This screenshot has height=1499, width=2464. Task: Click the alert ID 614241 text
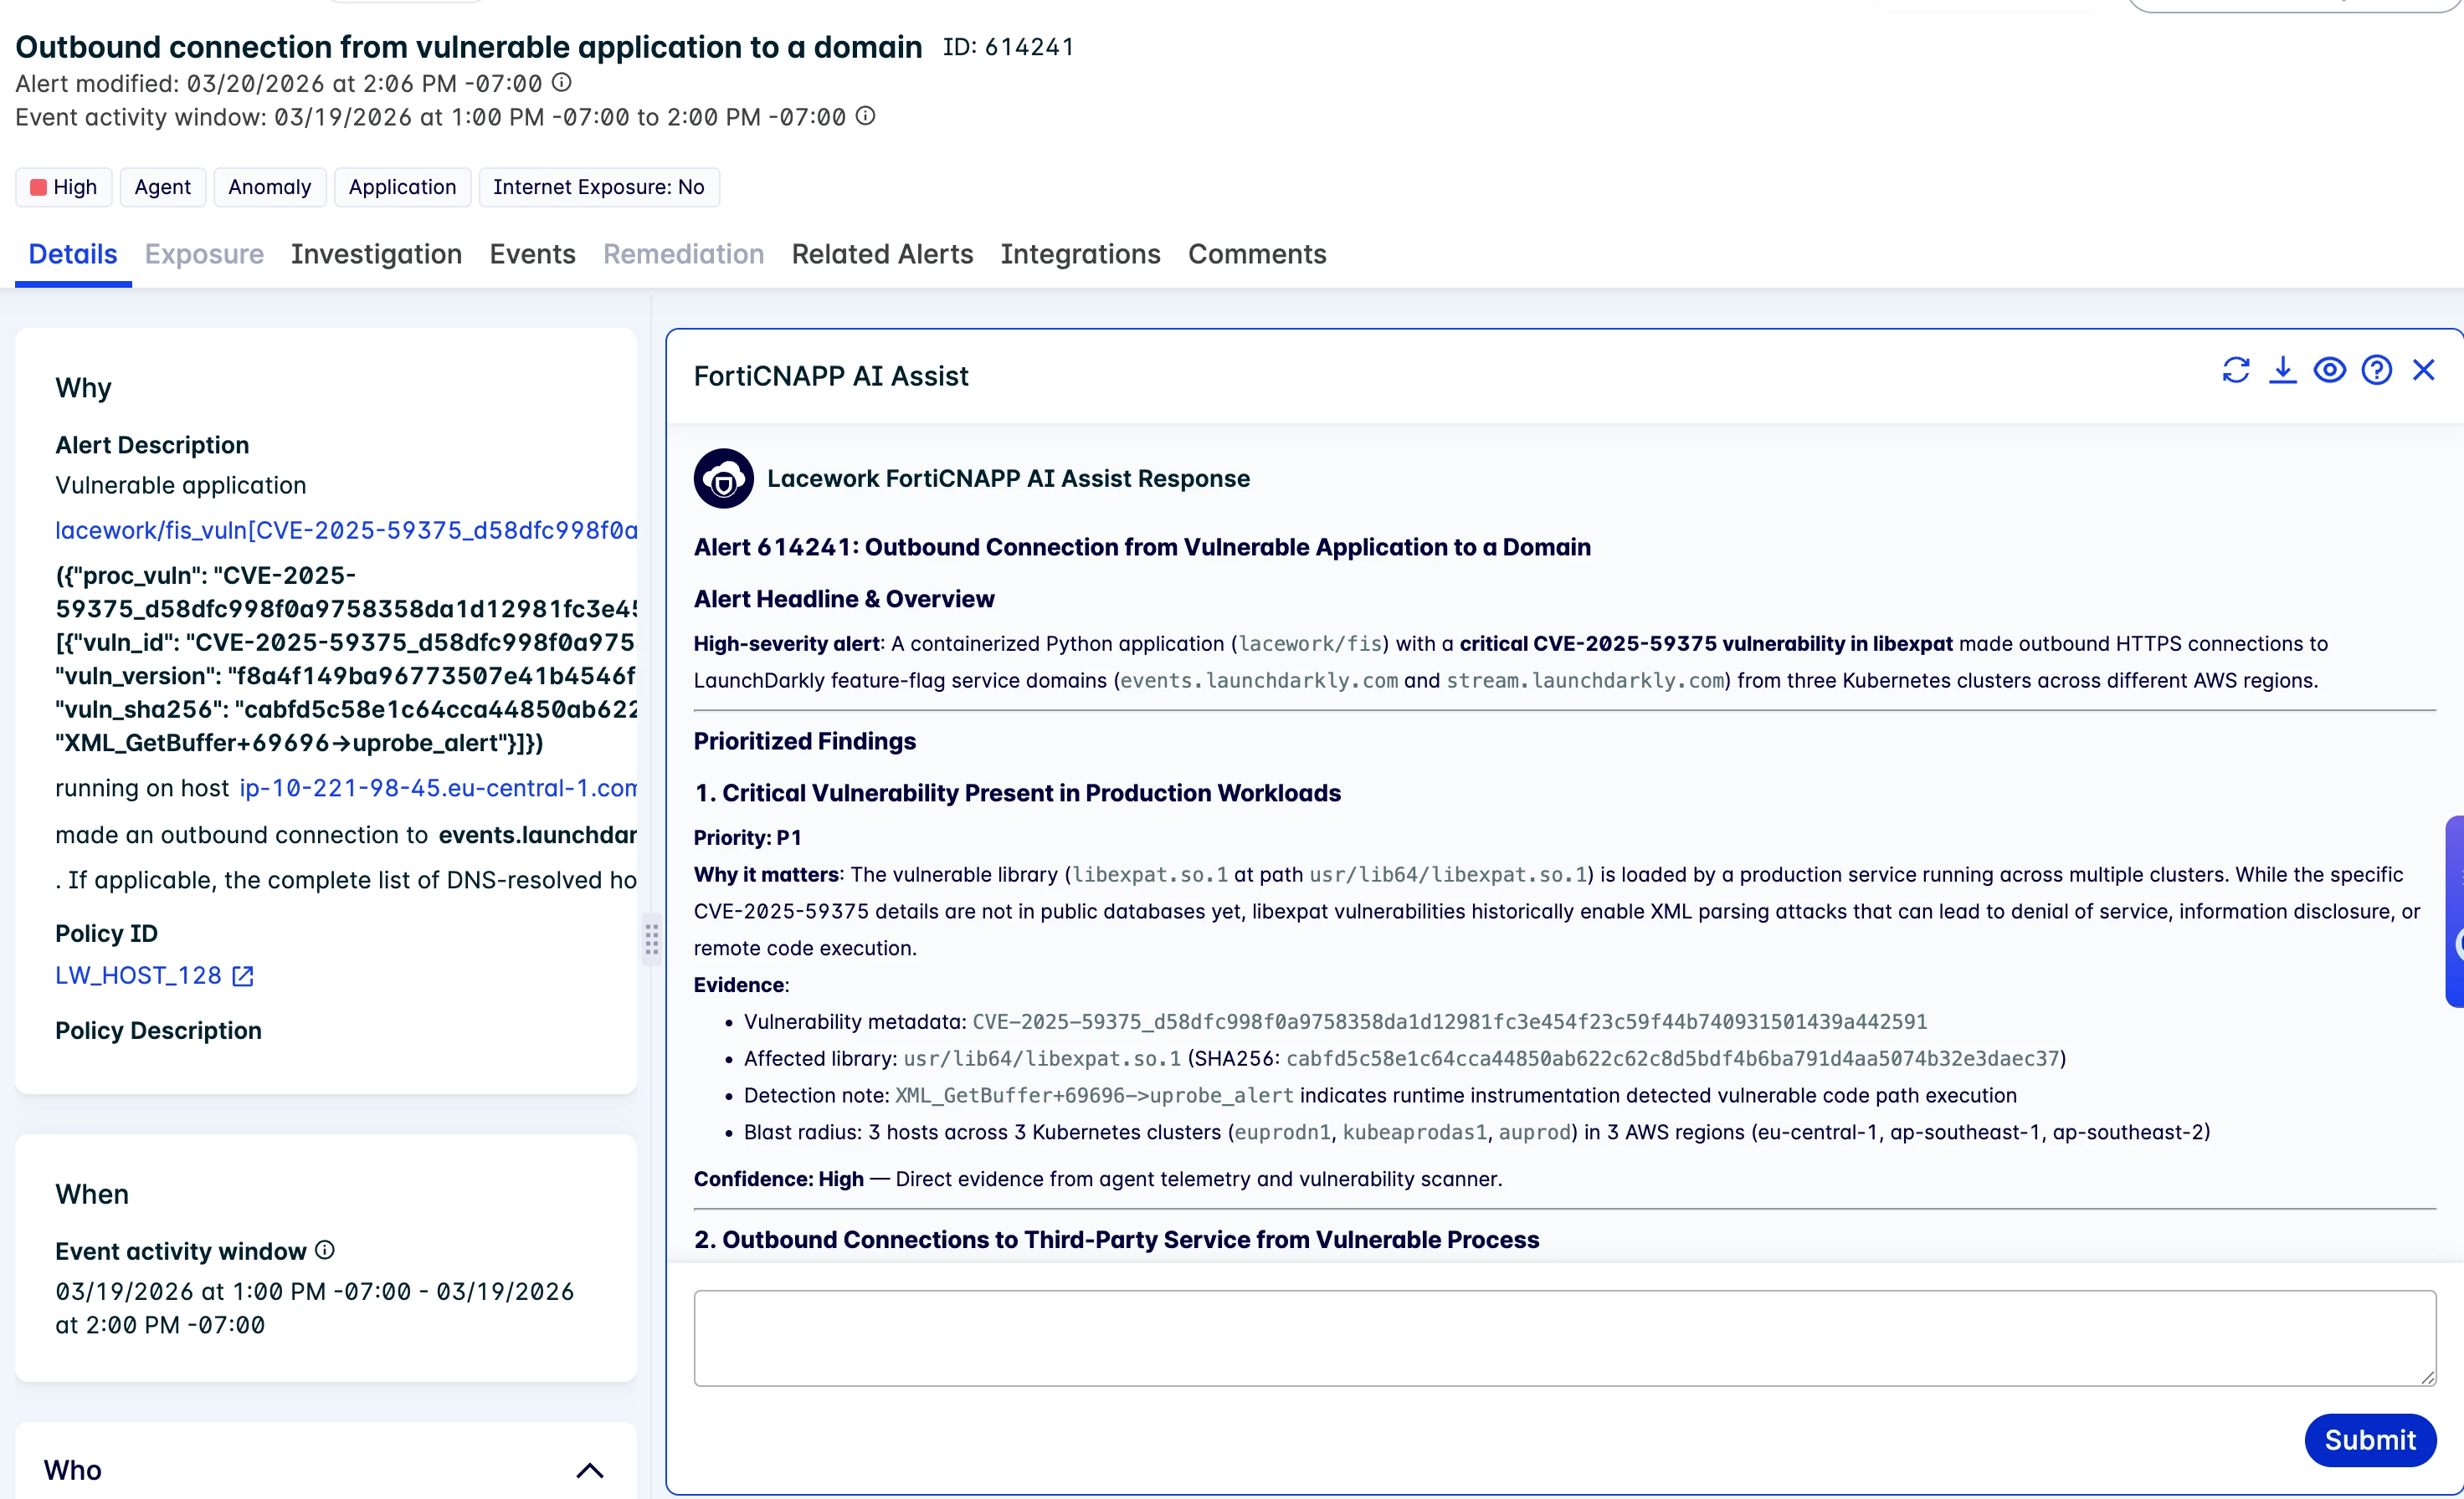(x=1008, y=47)
